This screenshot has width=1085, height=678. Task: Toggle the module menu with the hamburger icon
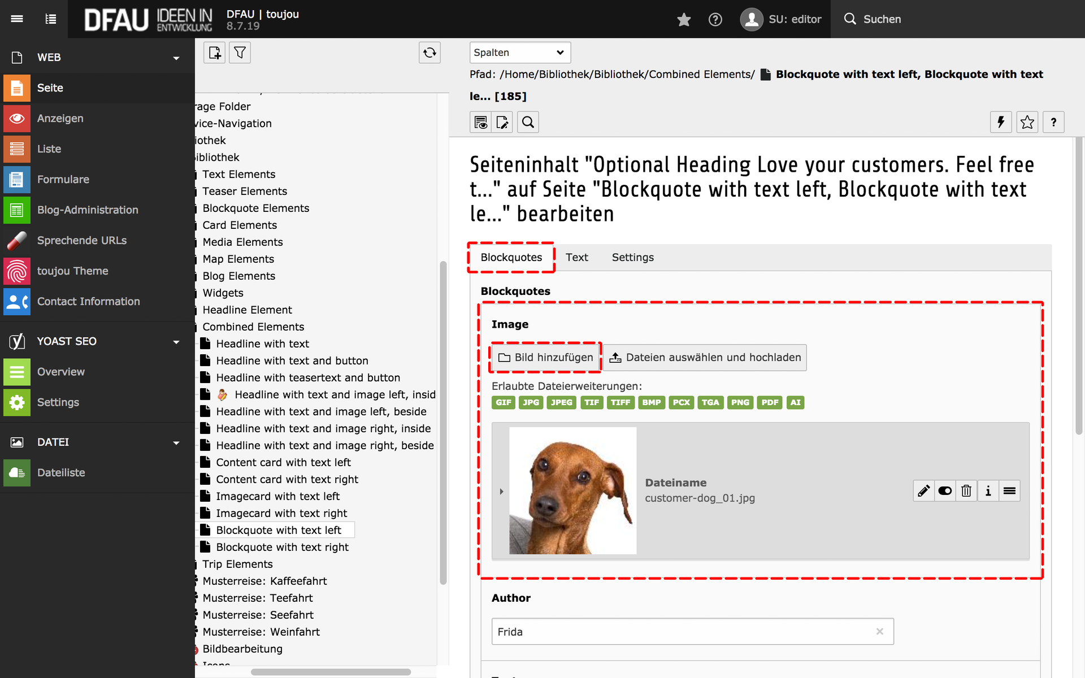pos(17,19)
